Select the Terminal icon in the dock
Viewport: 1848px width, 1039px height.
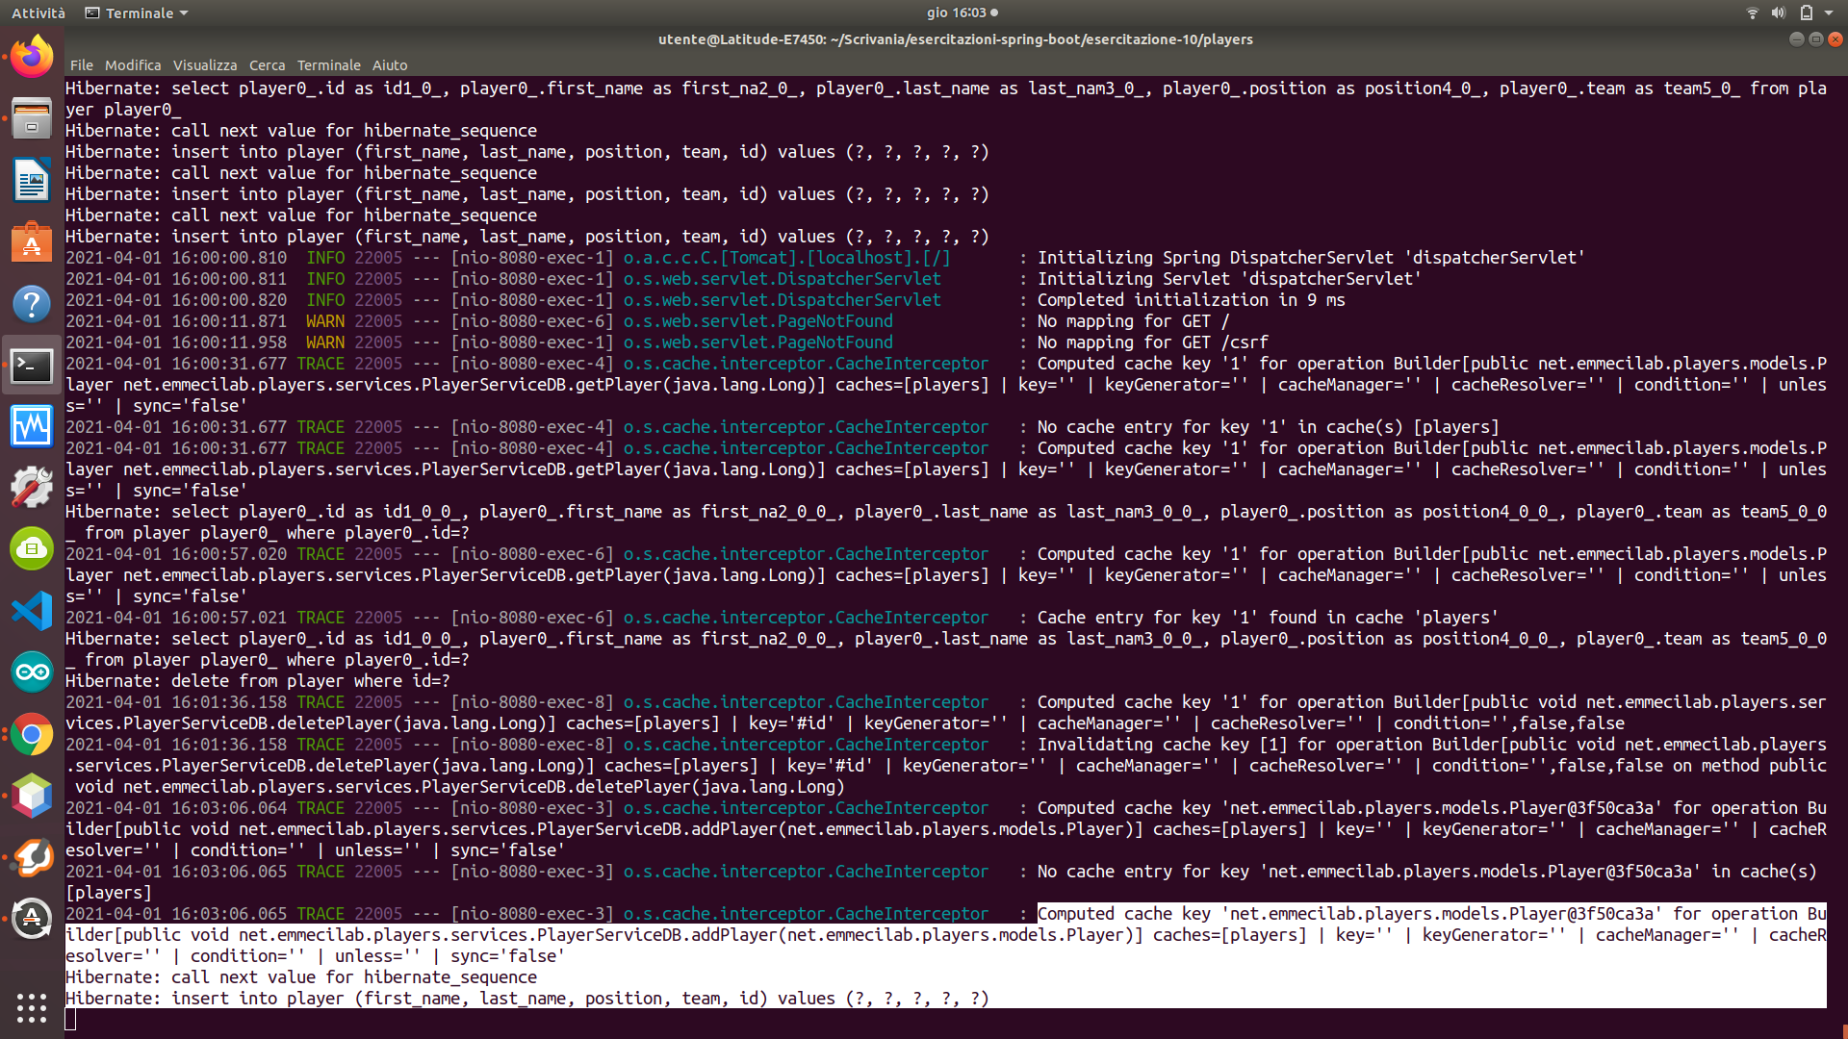[32, 366]
